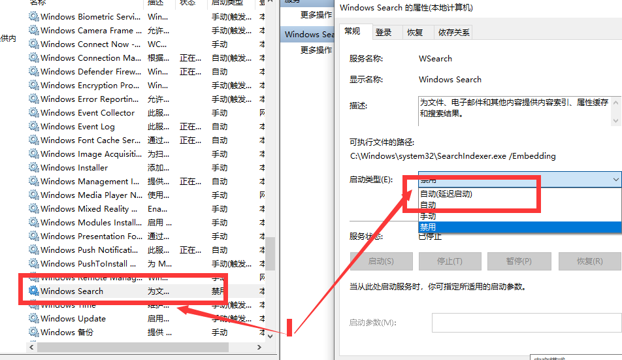
Task: Pick 禁用 option in startup type list
Action: [428, 227]
